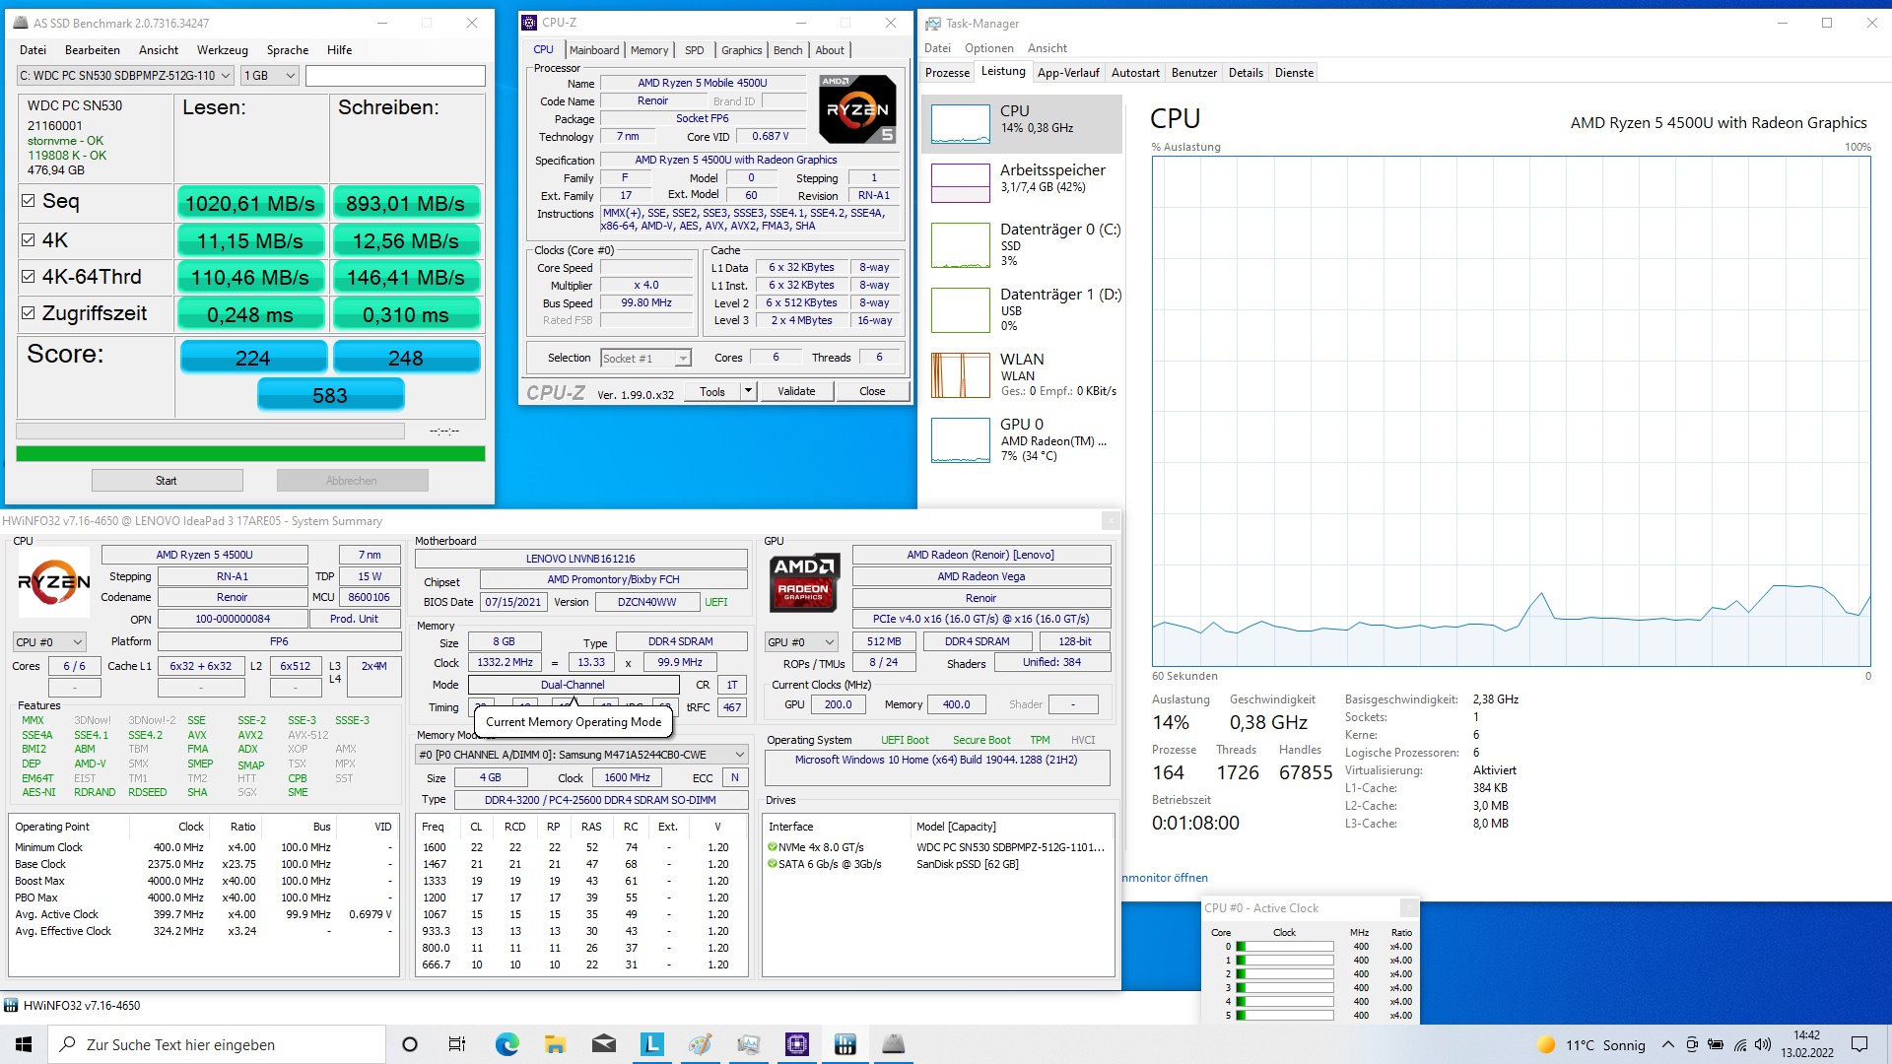Open GPU #0 selector in HWiNFO

pos(801,642)
